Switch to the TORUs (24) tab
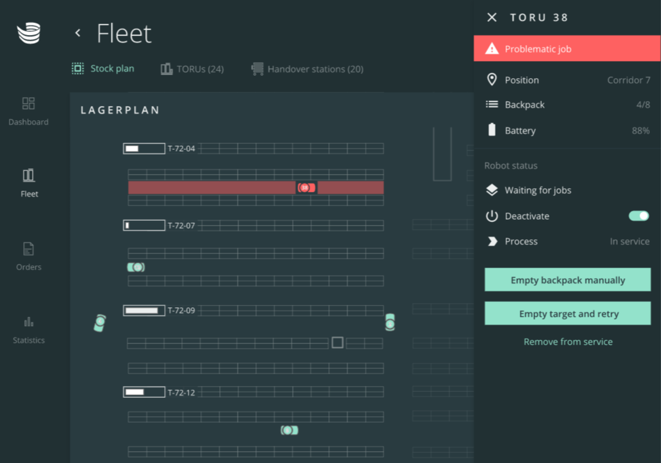 [x=192, y=69]
